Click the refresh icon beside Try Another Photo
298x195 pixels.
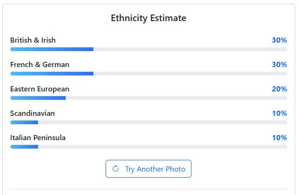coord(115,169)
